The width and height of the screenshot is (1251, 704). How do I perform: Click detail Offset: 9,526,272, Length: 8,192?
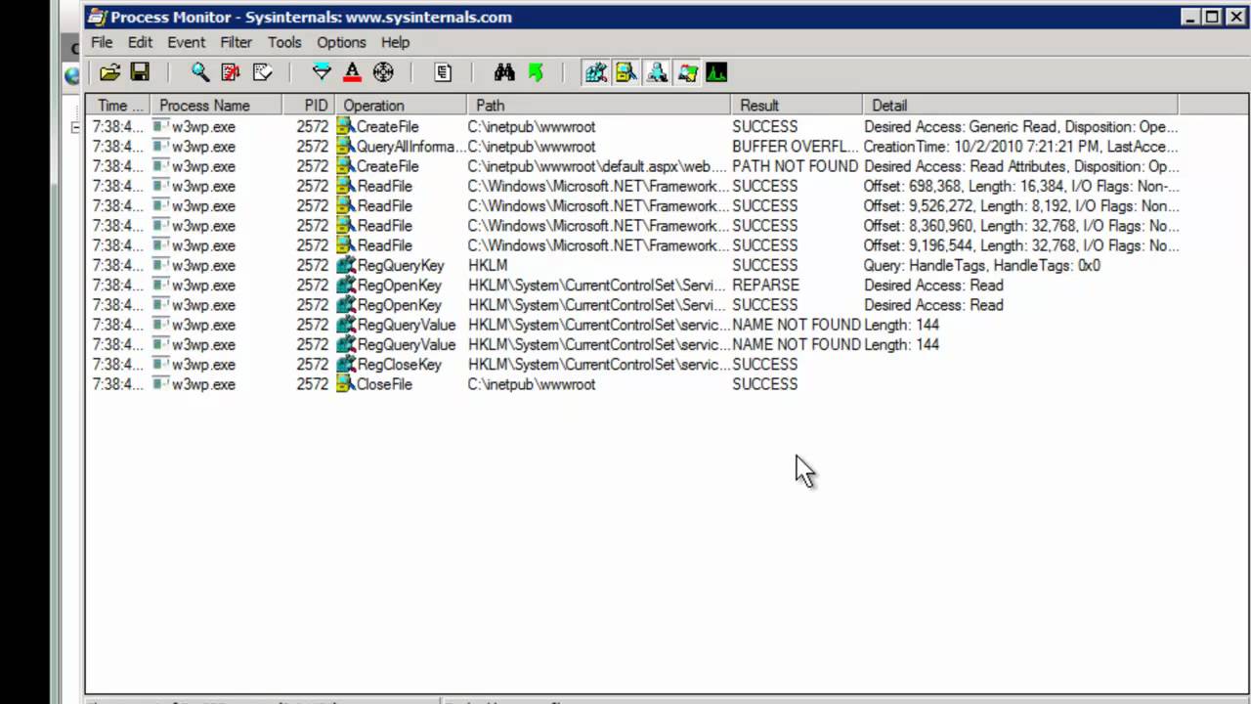[1021, 206]
